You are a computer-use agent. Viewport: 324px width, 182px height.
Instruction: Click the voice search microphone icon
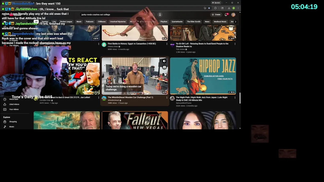160,15
